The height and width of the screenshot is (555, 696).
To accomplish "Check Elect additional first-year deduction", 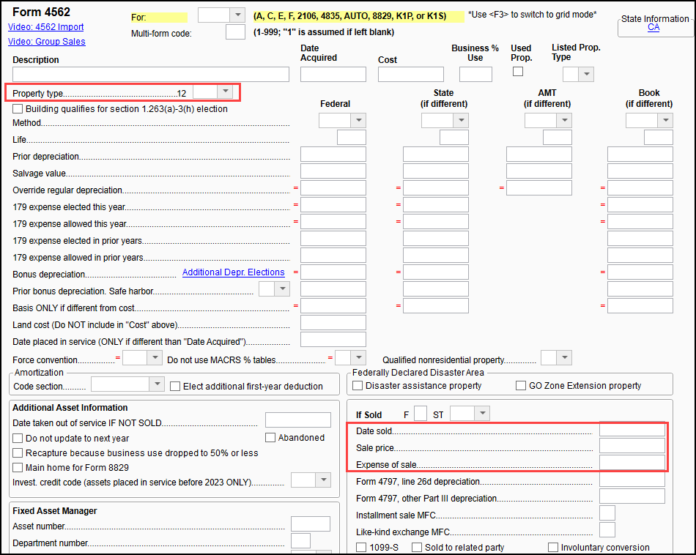I will pos(176,386).
